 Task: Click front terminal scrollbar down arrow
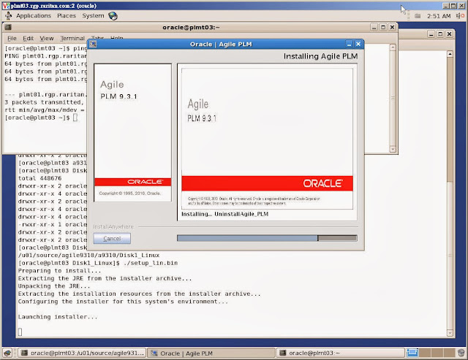(x=393, y=149)
